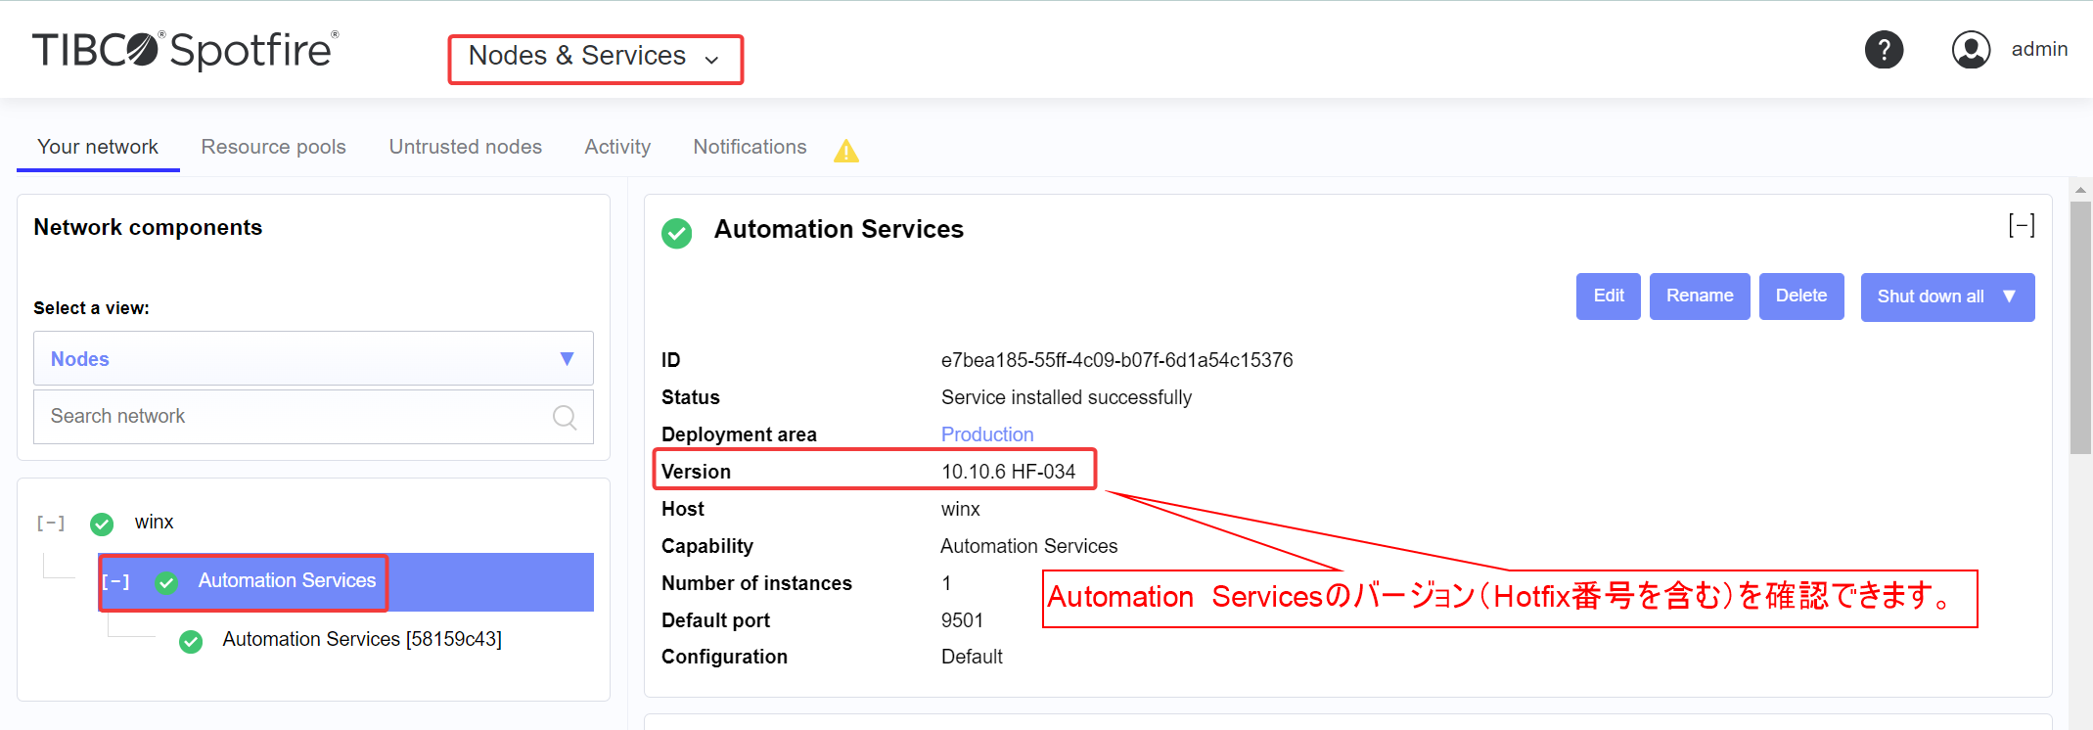The image size is (2093, 730).
Task: Click green check on highlighted Automation Services row
Action: coord(166,582)
